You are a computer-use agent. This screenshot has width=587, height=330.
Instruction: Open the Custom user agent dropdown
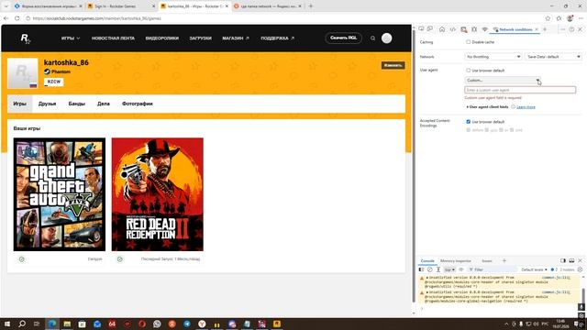click(503, 80)
